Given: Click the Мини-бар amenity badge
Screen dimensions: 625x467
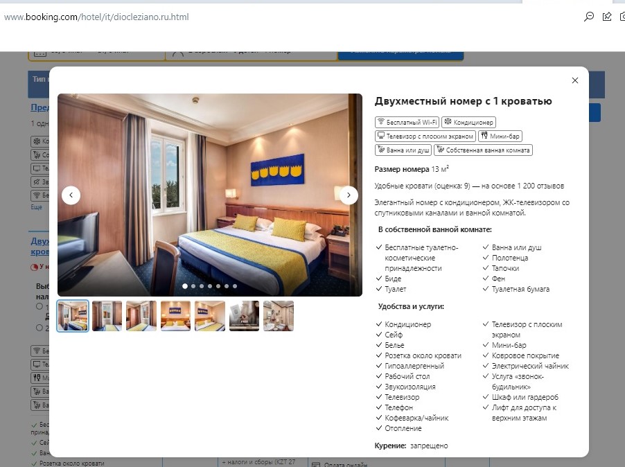Looking at the screenshot, I should coord(500,136).
